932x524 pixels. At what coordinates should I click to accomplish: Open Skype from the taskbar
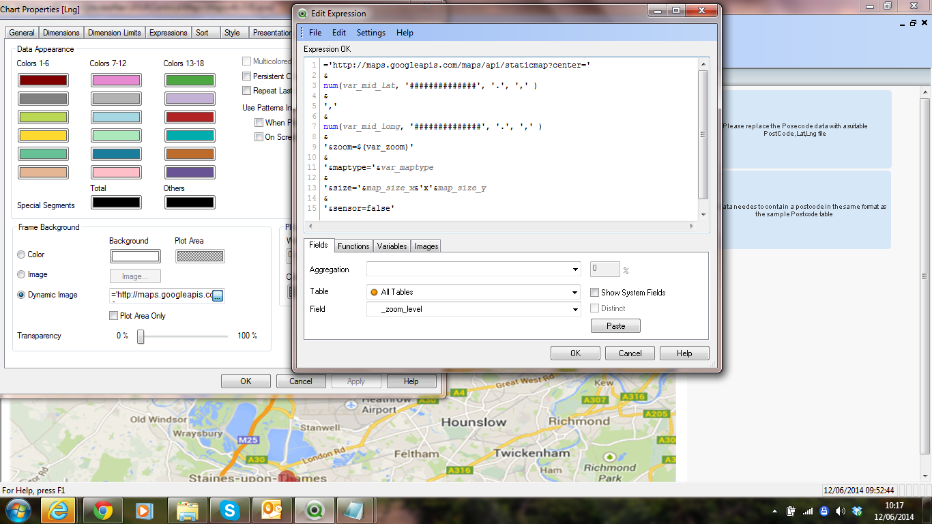tap(230, 510)
